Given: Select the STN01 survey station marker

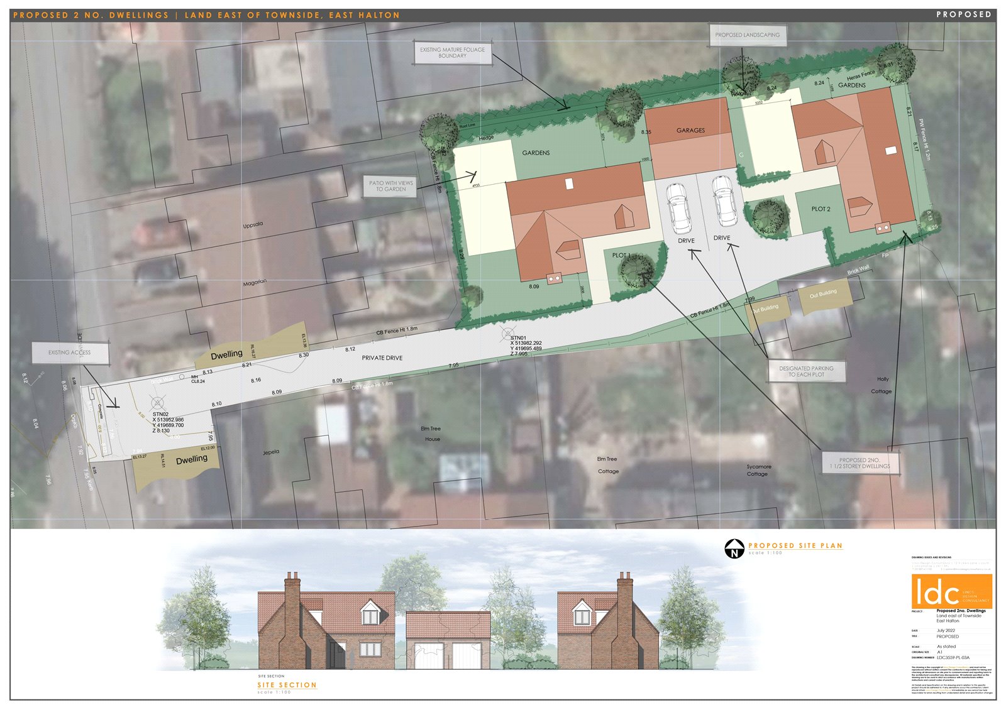Looking at the screenshot, I should click(x=506, y=331).
